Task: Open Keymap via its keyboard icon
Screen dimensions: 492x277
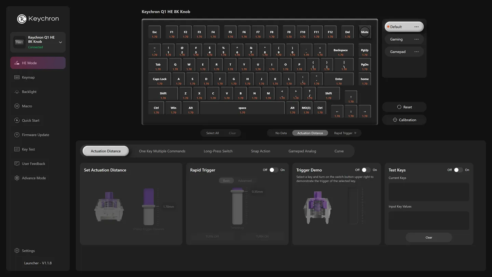Action: (17, 77)
